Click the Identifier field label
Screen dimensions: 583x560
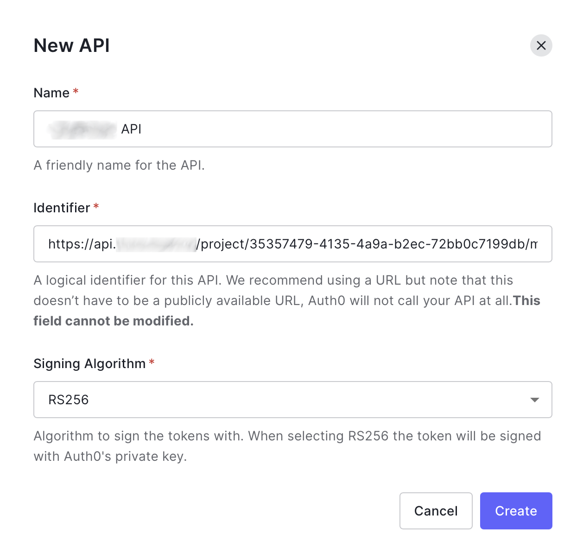coord(62,208)
